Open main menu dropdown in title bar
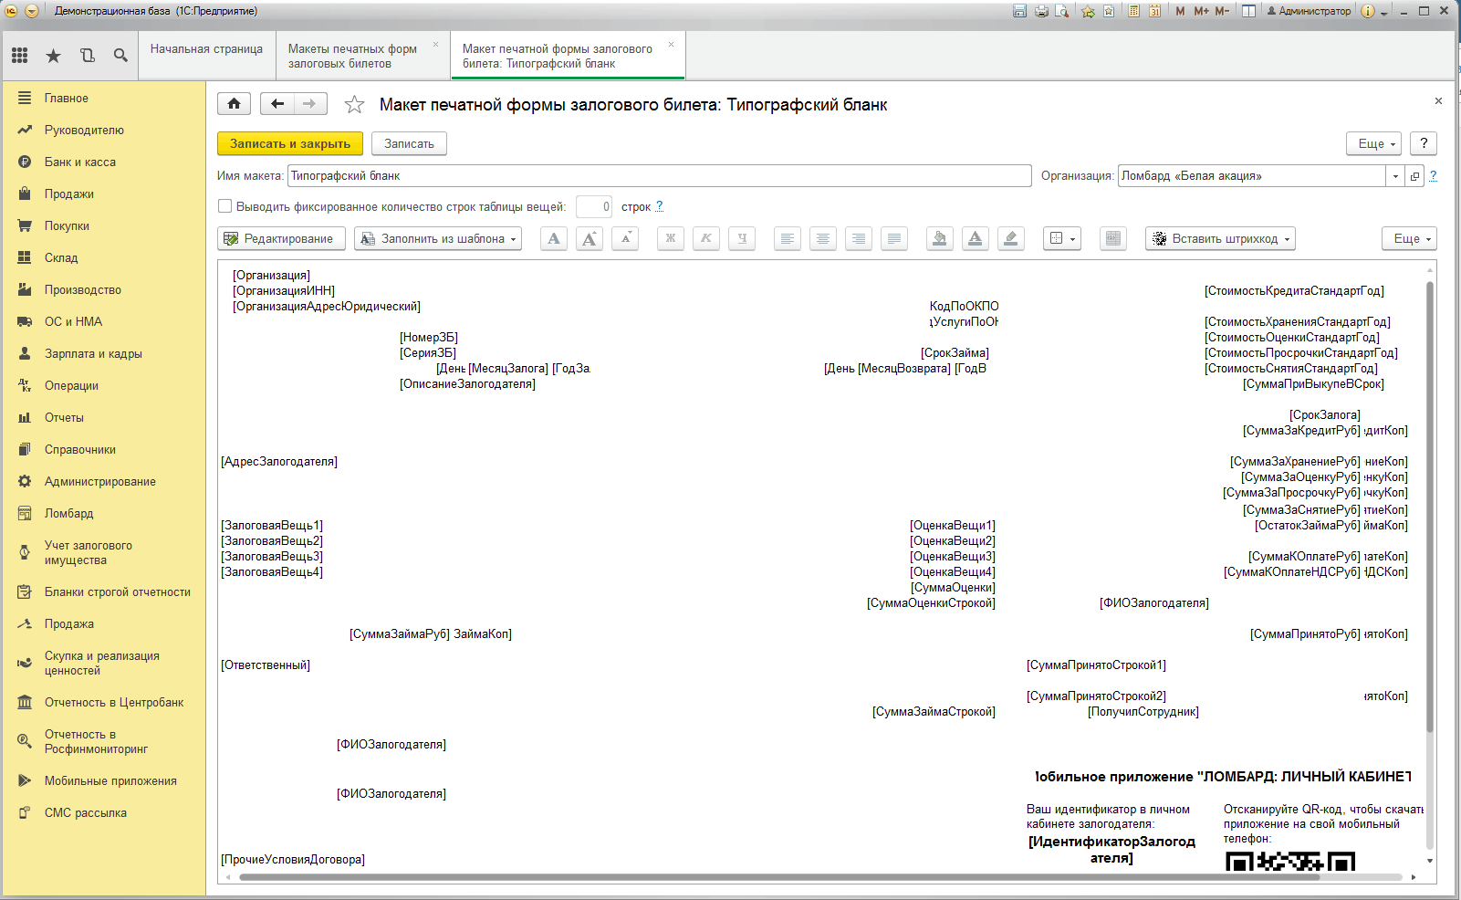This screenshot has height=900, width=1461. (32, 11)
